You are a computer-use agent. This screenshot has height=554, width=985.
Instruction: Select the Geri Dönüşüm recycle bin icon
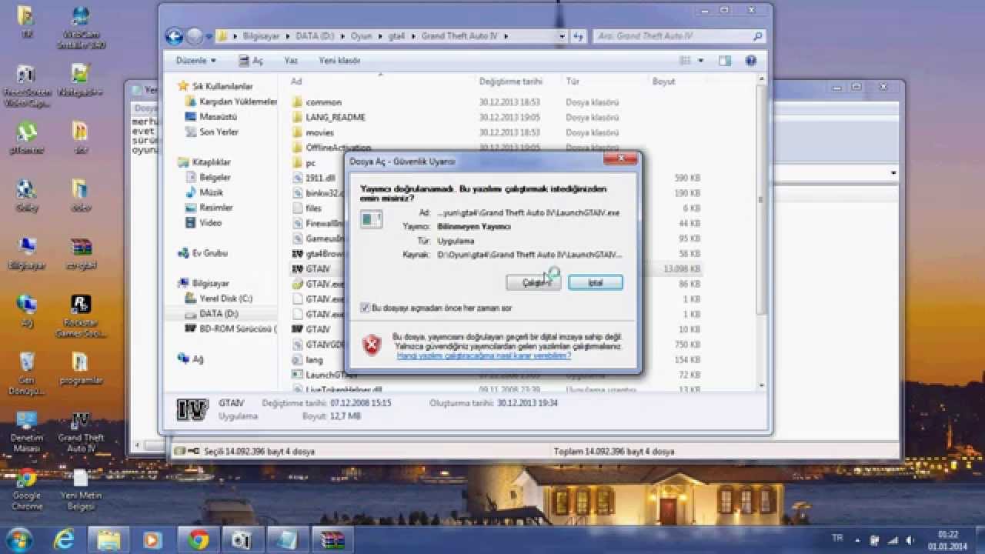click(26, 373)
